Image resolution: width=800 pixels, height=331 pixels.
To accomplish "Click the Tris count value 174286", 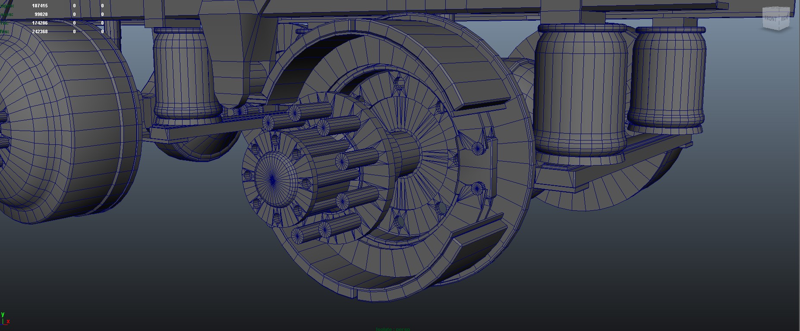I will pyautogui.click(x=40, y=23).
